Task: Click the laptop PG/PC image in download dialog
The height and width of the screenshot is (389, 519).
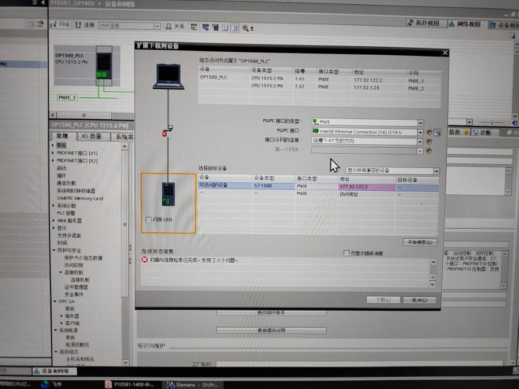Action: click(168, 77)
